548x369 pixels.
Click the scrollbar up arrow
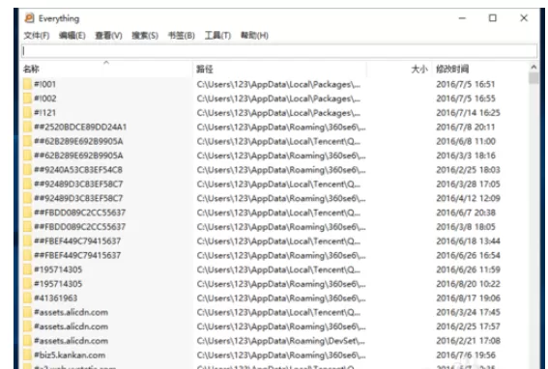click(x=534, y=67)
